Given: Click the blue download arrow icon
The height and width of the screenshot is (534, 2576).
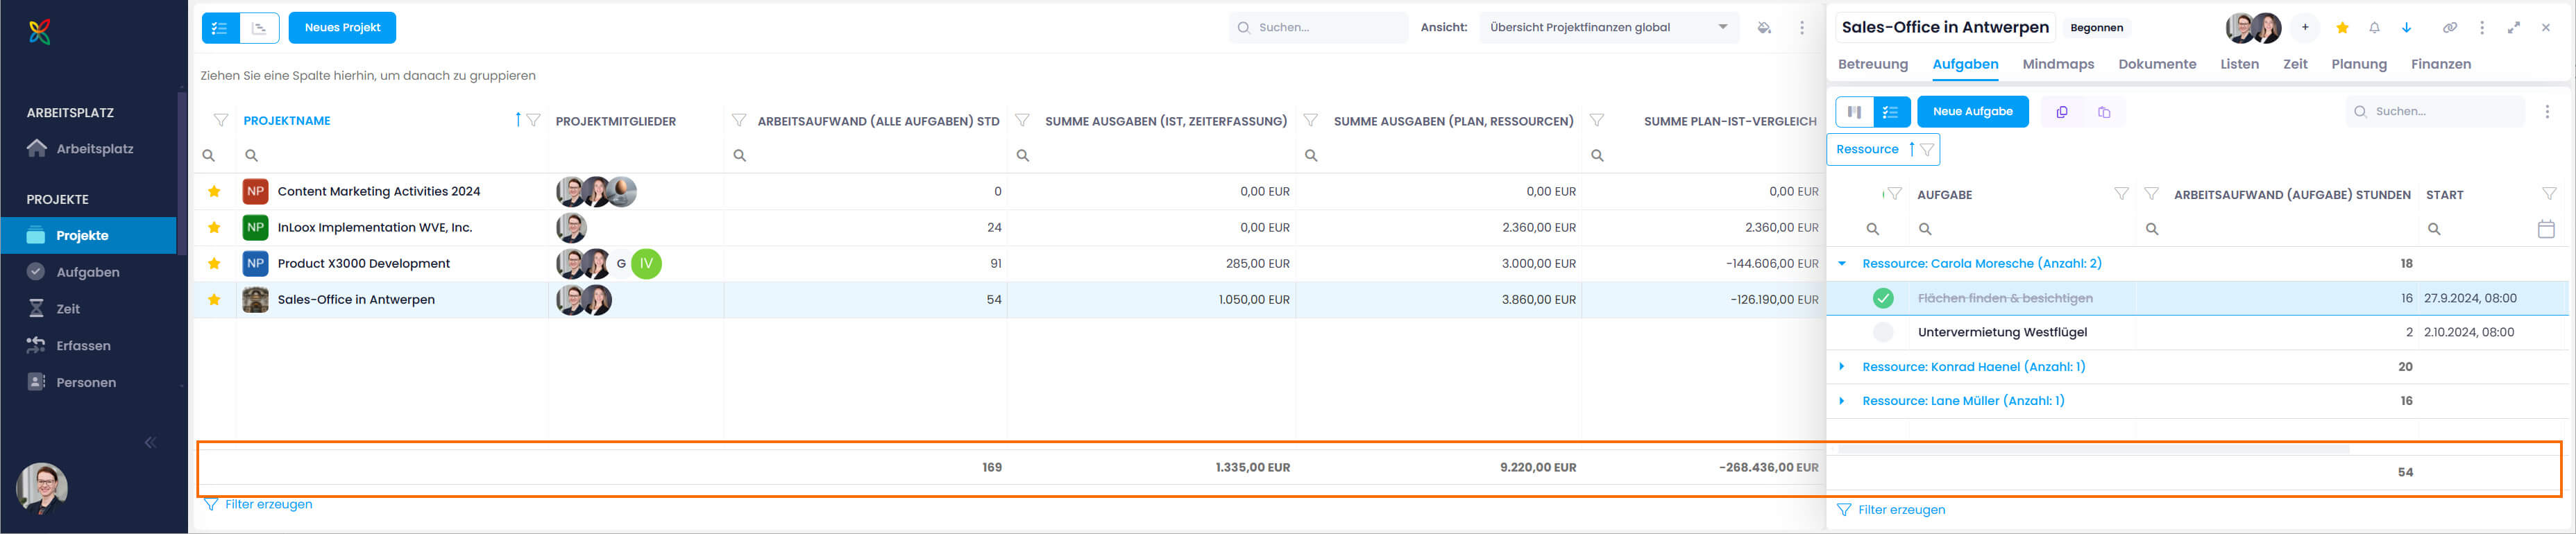Looking at the screenshot, I should (2406, 28).
